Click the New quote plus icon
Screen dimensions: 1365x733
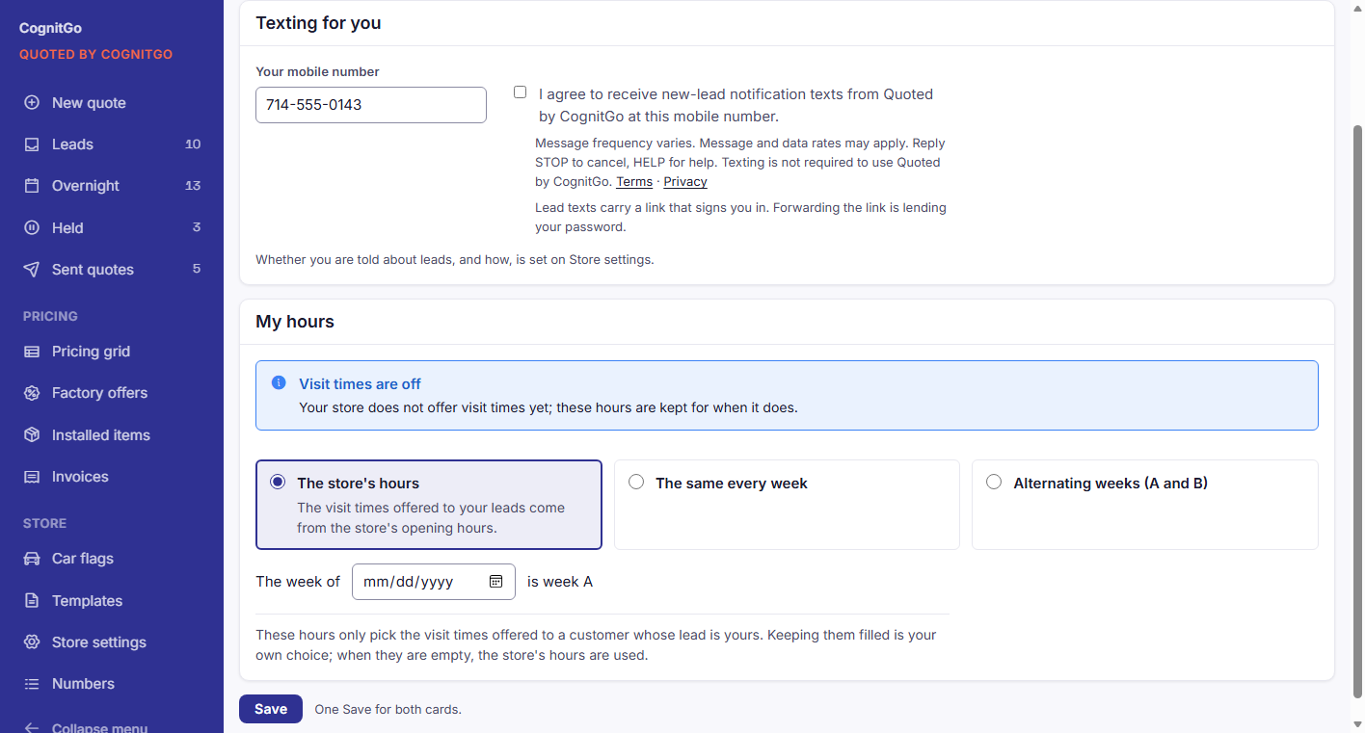pos(32,103)
